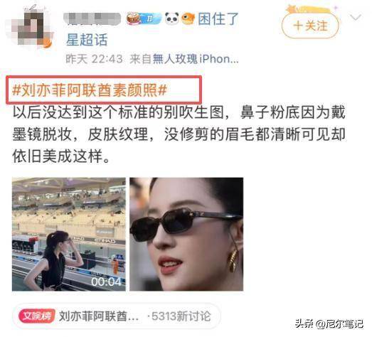
Task: Open the sunglasses close-up photo
Action: pyautogui.click(x=186, y=234)
